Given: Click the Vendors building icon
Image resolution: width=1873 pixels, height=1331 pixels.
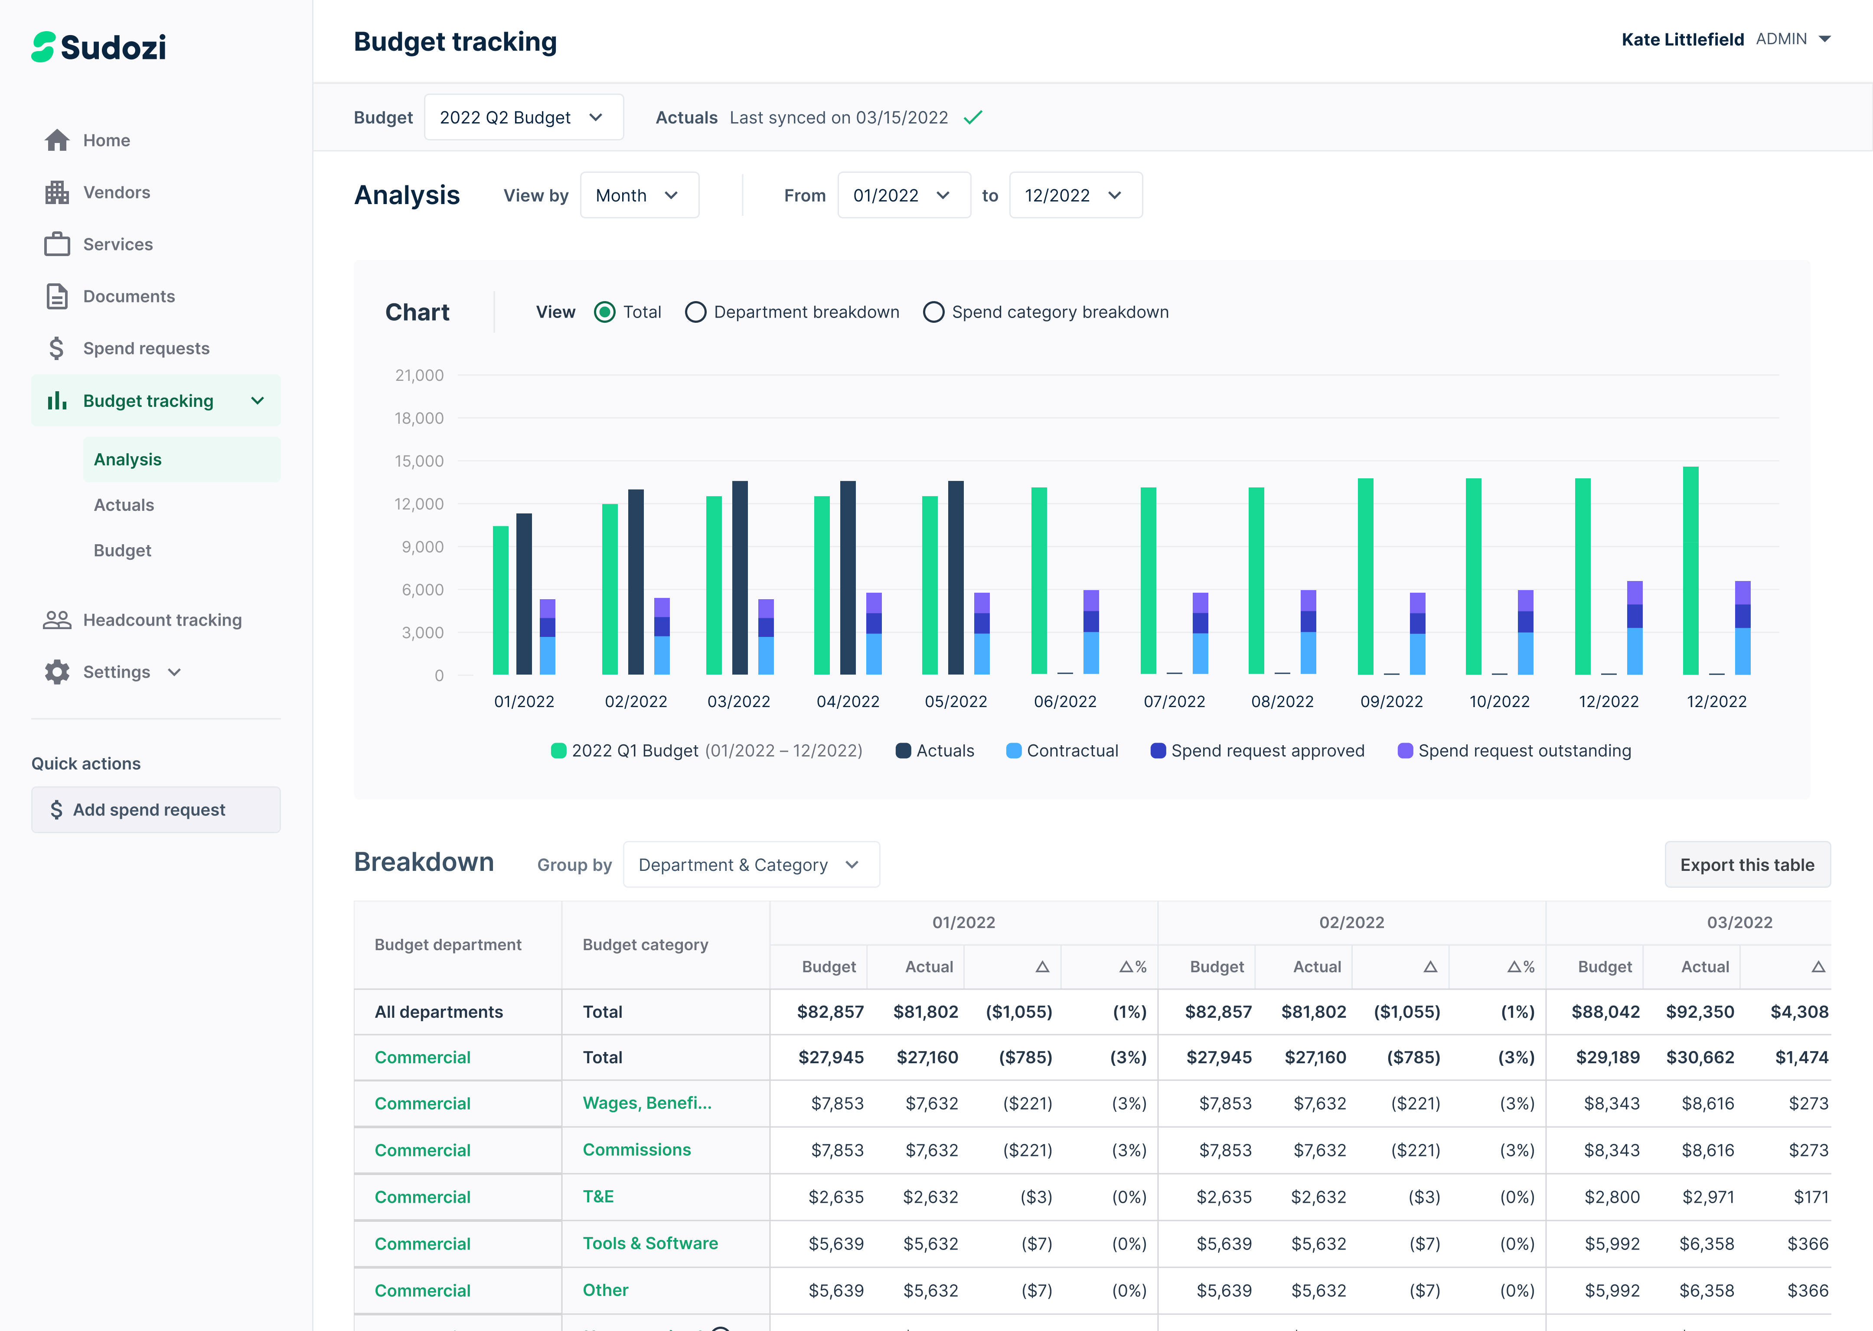Looking at the screenshot, I should coord(57,193).
